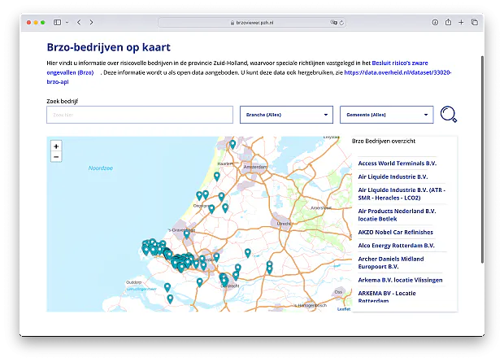Image resolution: width=504 pixels, height=362 pixels.
Task: Select AKZO Nobel Car Refinishes
Action: point(395,232)
